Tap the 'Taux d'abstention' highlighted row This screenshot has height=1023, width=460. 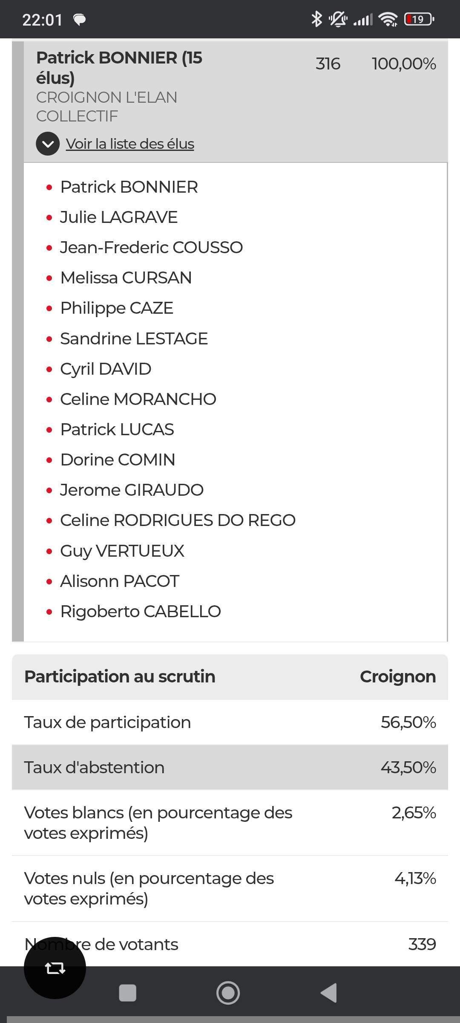click(x=230, y=767)
